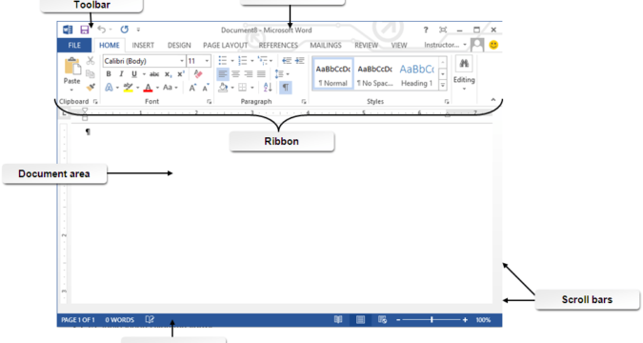Open the REFERENCES tab
The image size is (643, 343).
coord(278,45)
